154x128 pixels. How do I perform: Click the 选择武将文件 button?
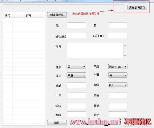click(x=137, y=7)
